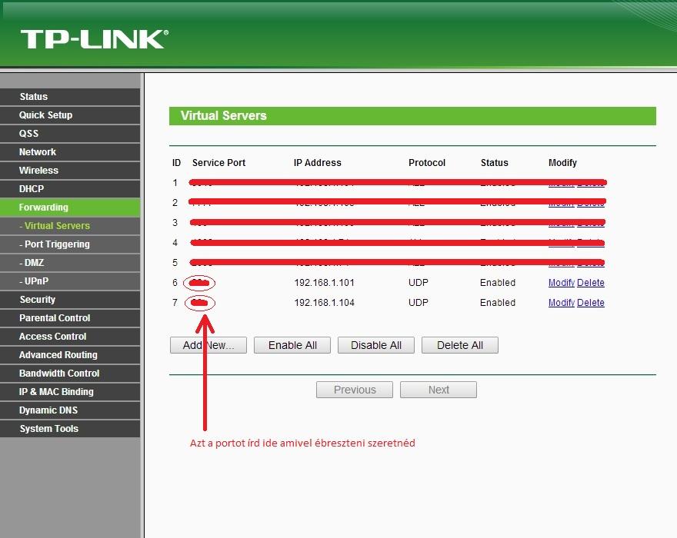This screenshot has height=538, width=677.
Task: Click Enabled status in row 7
Action: tap(498, 303)
